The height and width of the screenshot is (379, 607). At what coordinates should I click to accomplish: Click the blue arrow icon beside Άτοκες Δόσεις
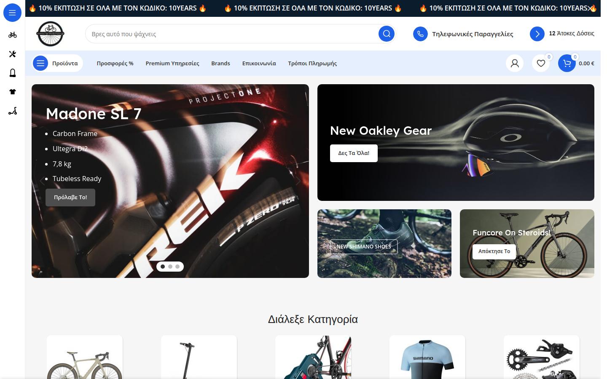[x=537, y=34]
